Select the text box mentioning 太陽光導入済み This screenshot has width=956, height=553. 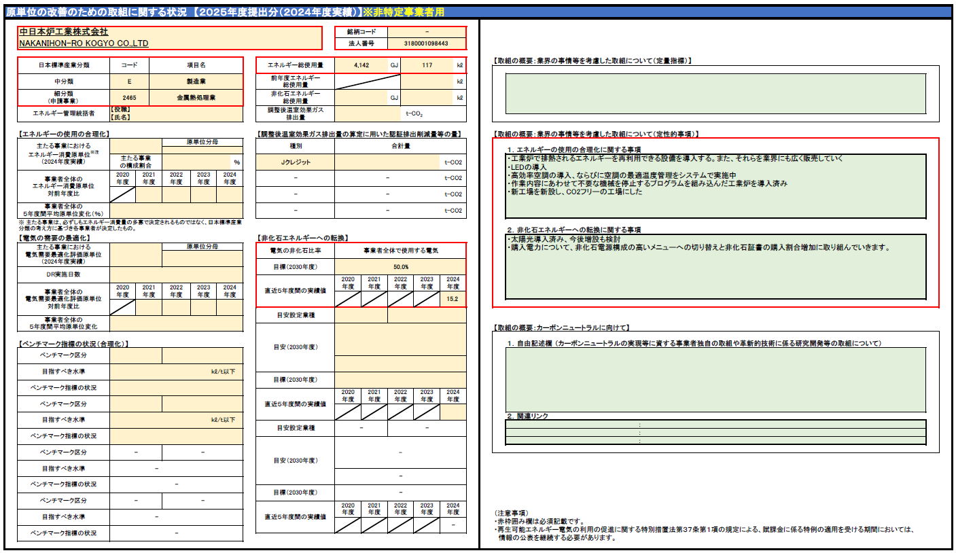pos(715,266)
